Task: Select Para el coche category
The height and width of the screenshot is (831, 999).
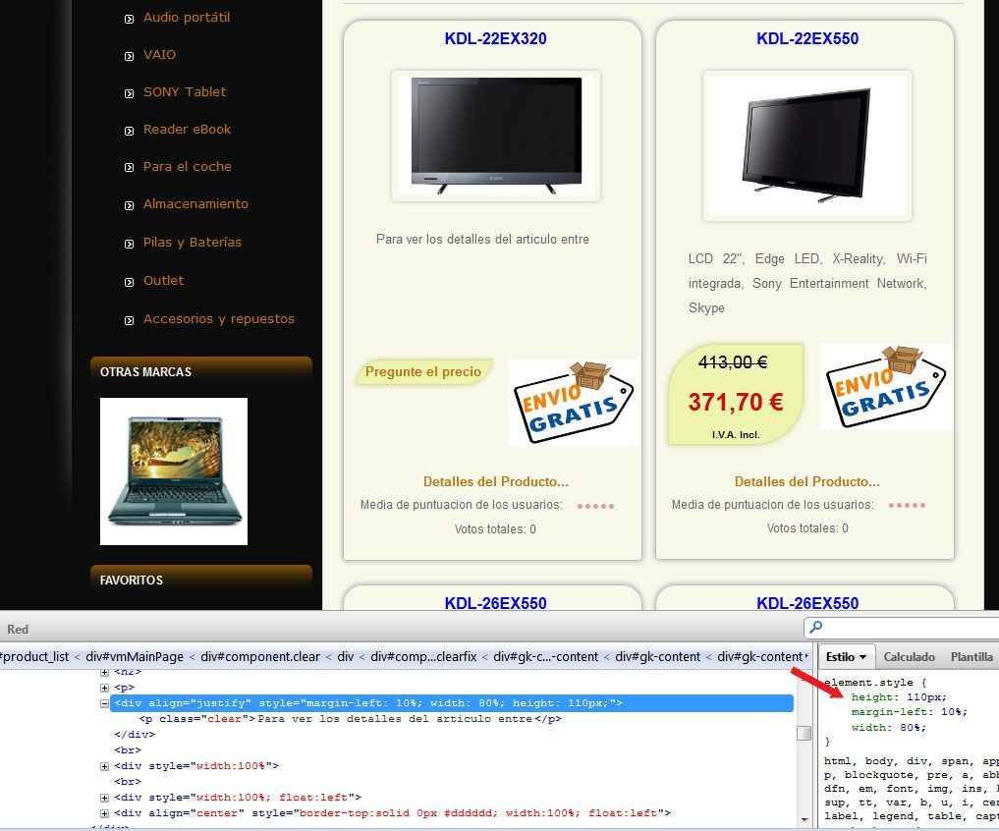Action: (188, 167)
